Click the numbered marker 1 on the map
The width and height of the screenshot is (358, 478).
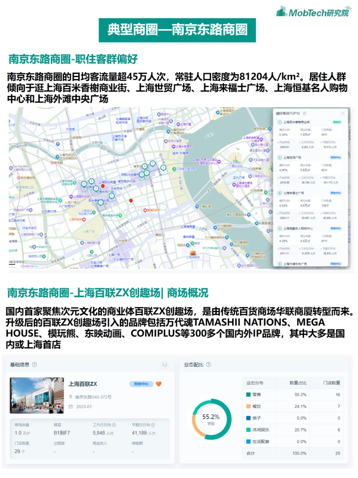tap(111, 196)
